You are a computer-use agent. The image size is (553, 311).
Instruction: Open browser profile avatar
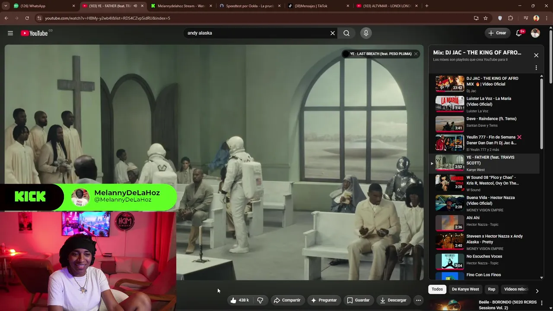pyautogui.click(x=536, y=18)
